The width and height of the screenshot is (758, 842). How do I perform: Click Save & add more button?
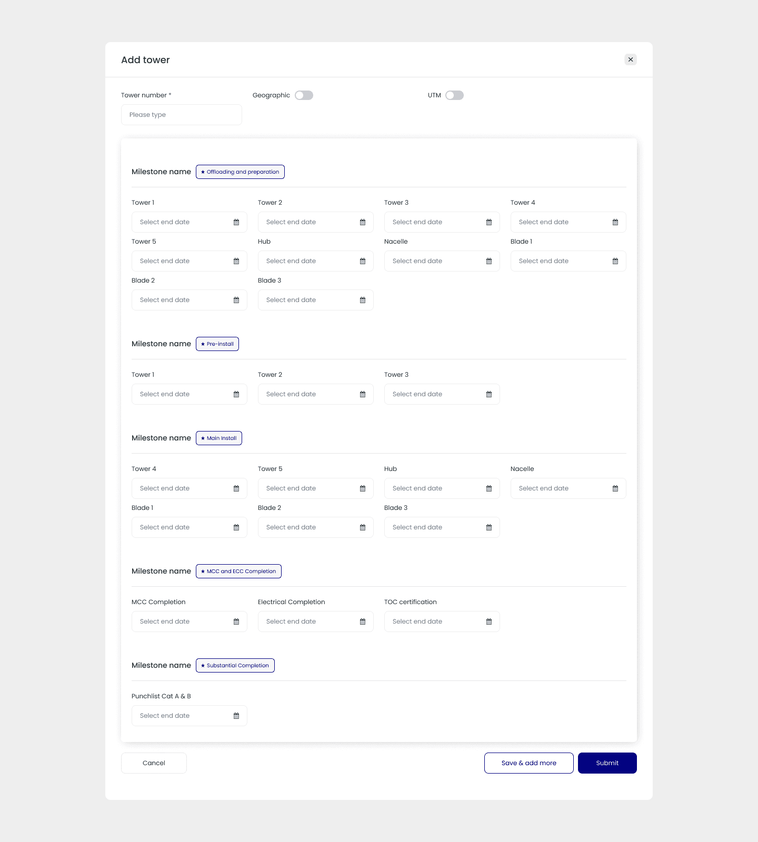[x=529, y=763]
